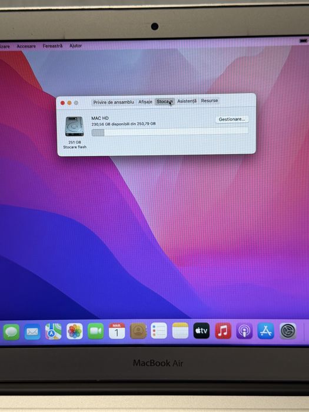Open the Fereastră menu
Viewport: 309px width, 412px height.
pyautogui.click(x=52, y=46)
